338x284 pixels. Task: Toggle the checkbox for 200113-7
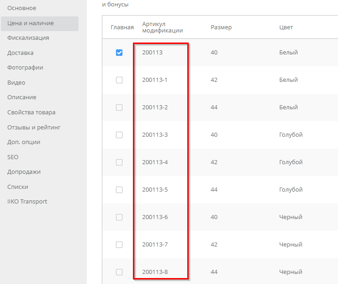(x=119, y=245)
